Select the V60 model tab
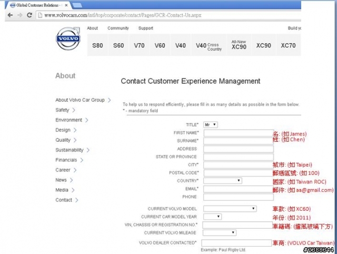337x254 pixels. pyautogui.click(x=160, y=45)
